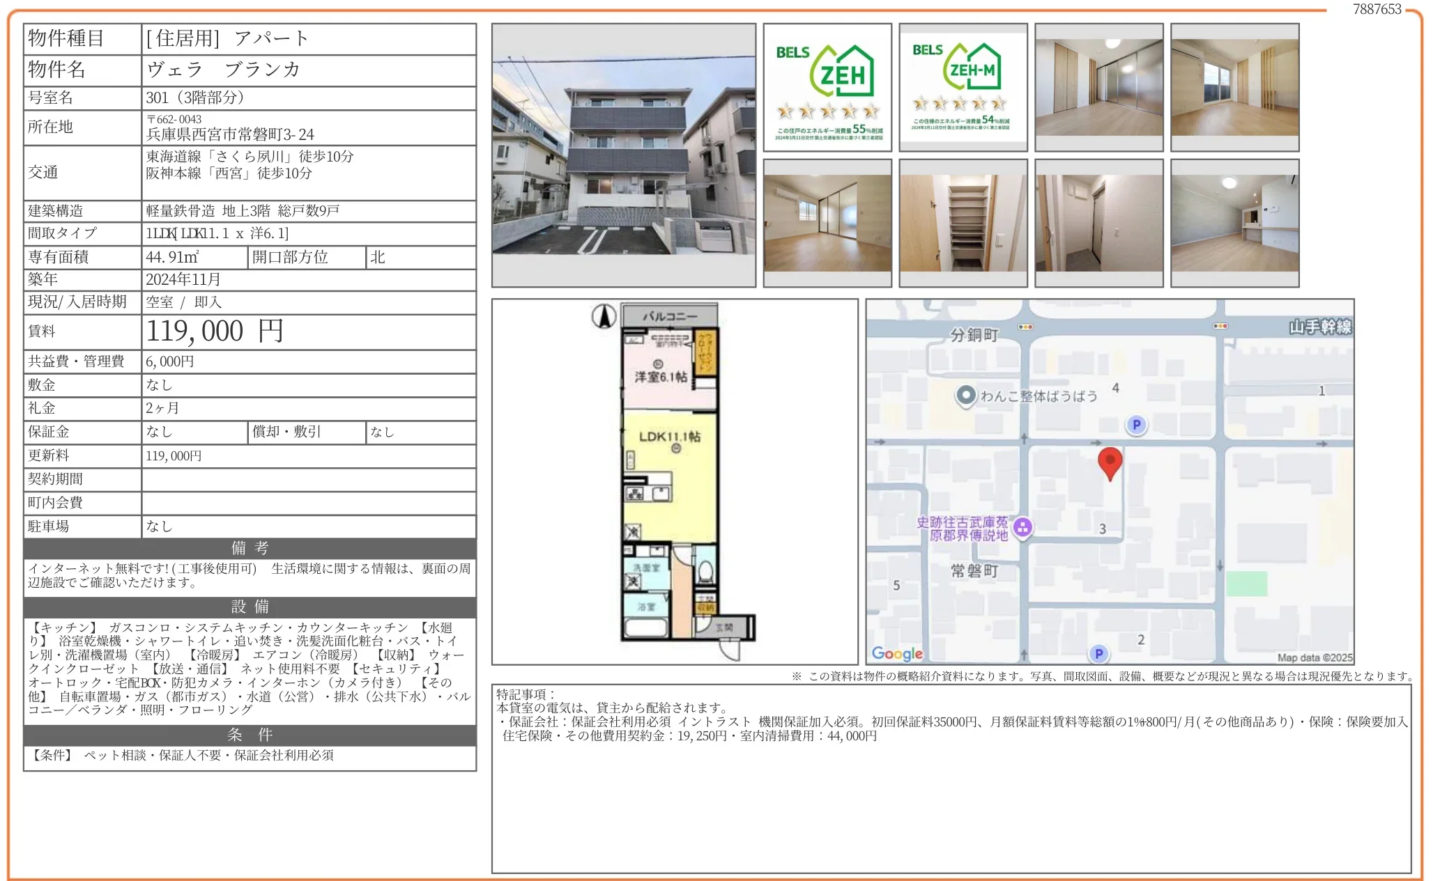Click the blue parking icon near number 4
The width and height of the screenshot is (1433, 881).
click(x=1136, y=425)
